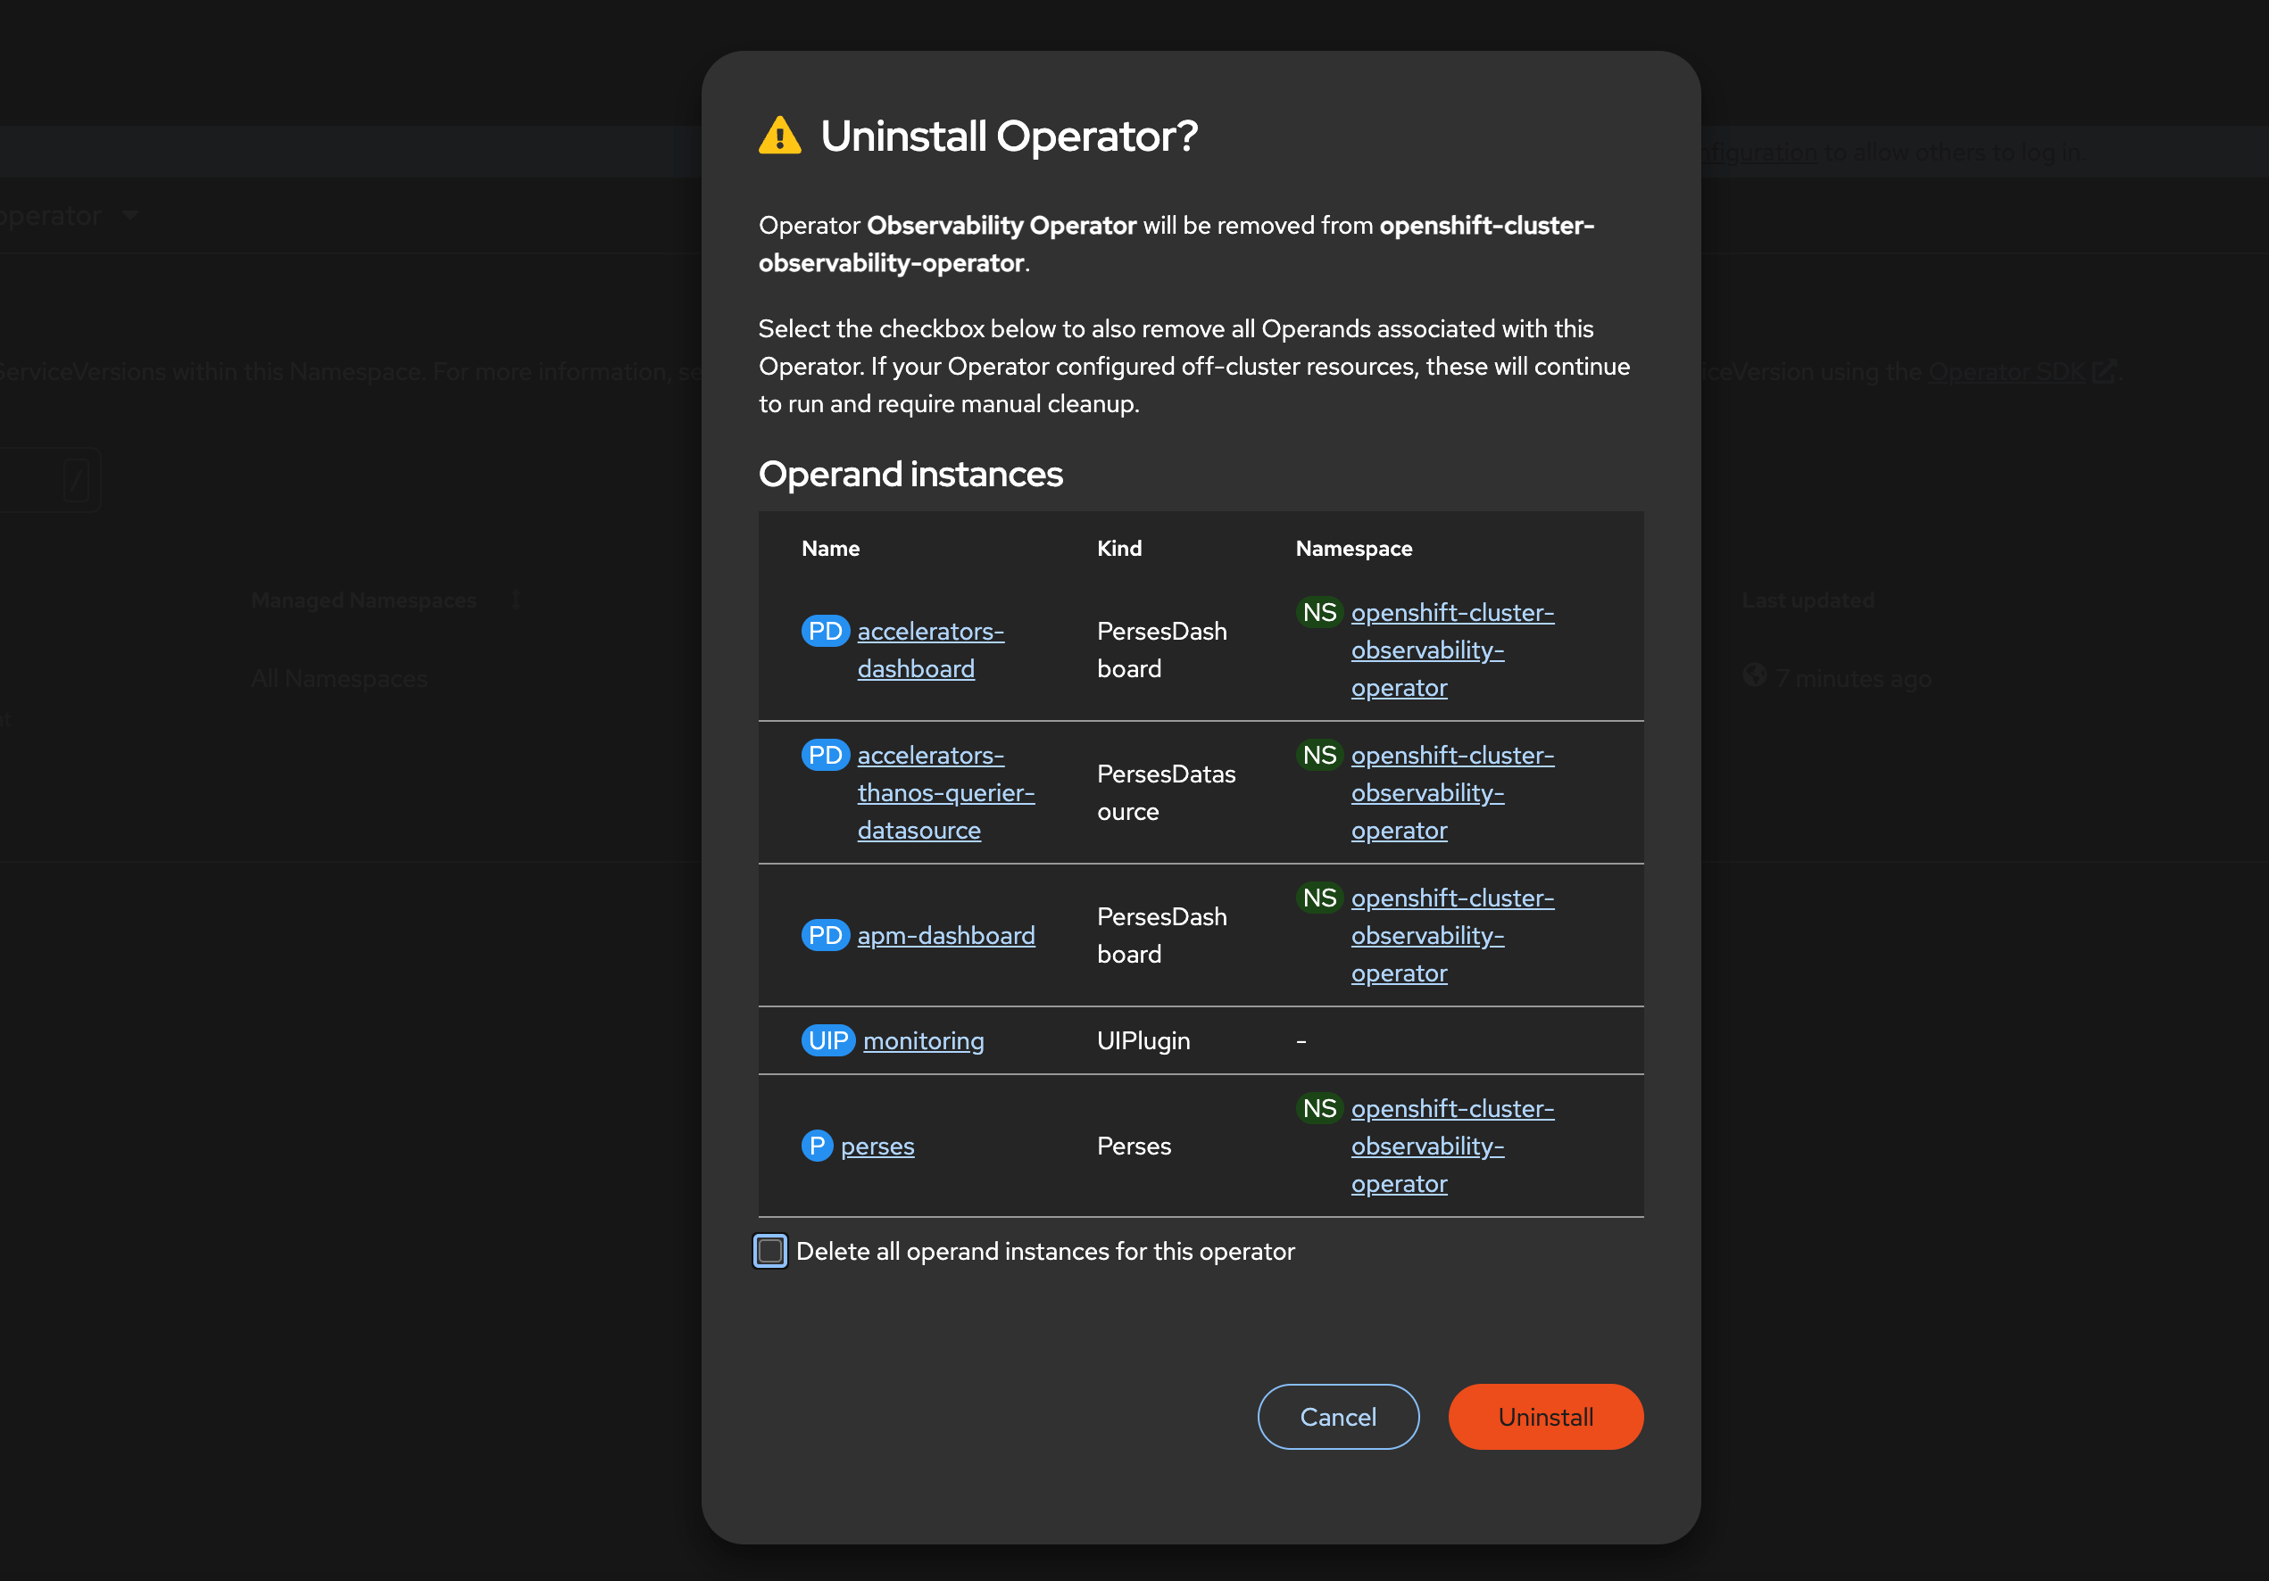The image size is (2269, 1581).
Task: Enable Delete all operand instances checkbox
Action: click(769, 1251)
